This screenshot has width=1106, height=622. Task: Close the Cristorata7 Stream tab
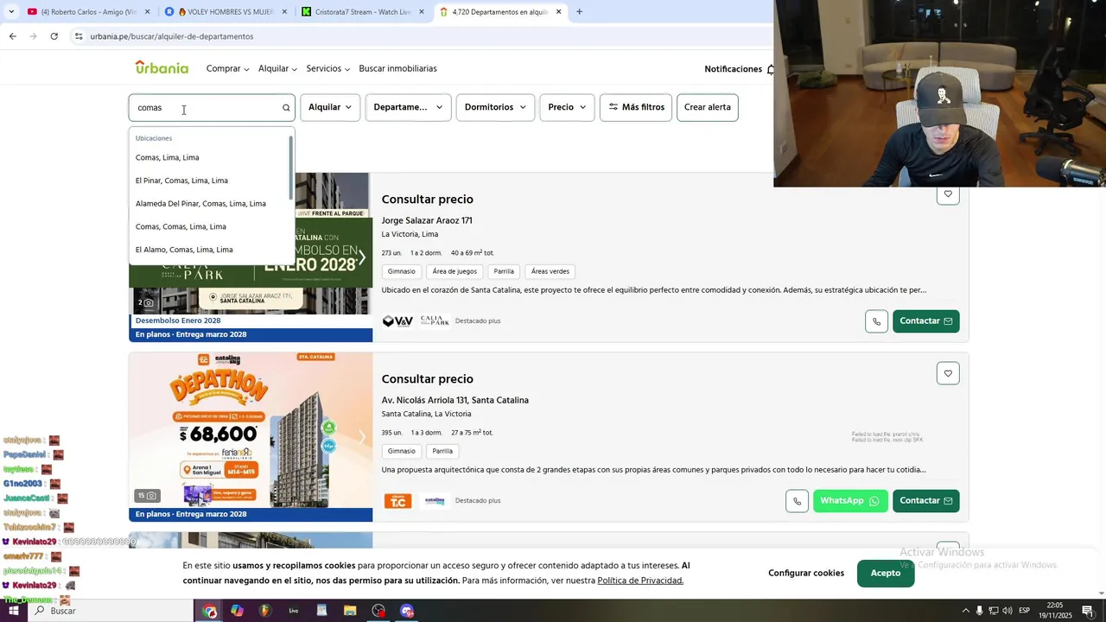coord(422,12)
